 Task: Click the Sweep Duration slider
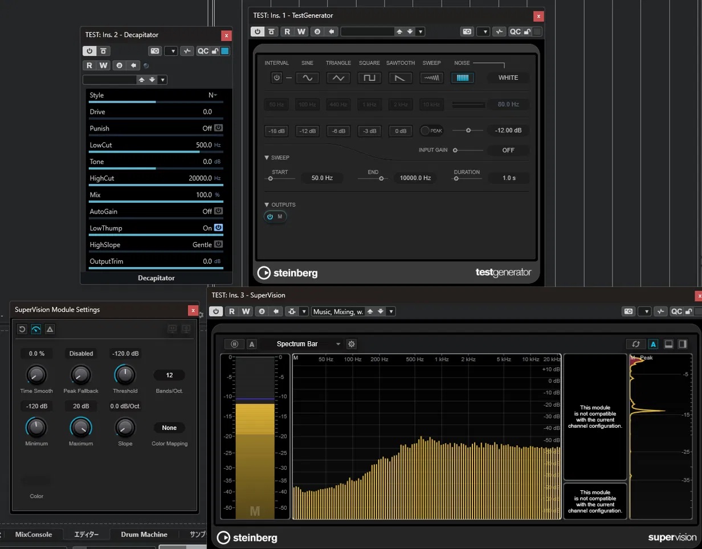pyautogui.click(x=468, y=178)
